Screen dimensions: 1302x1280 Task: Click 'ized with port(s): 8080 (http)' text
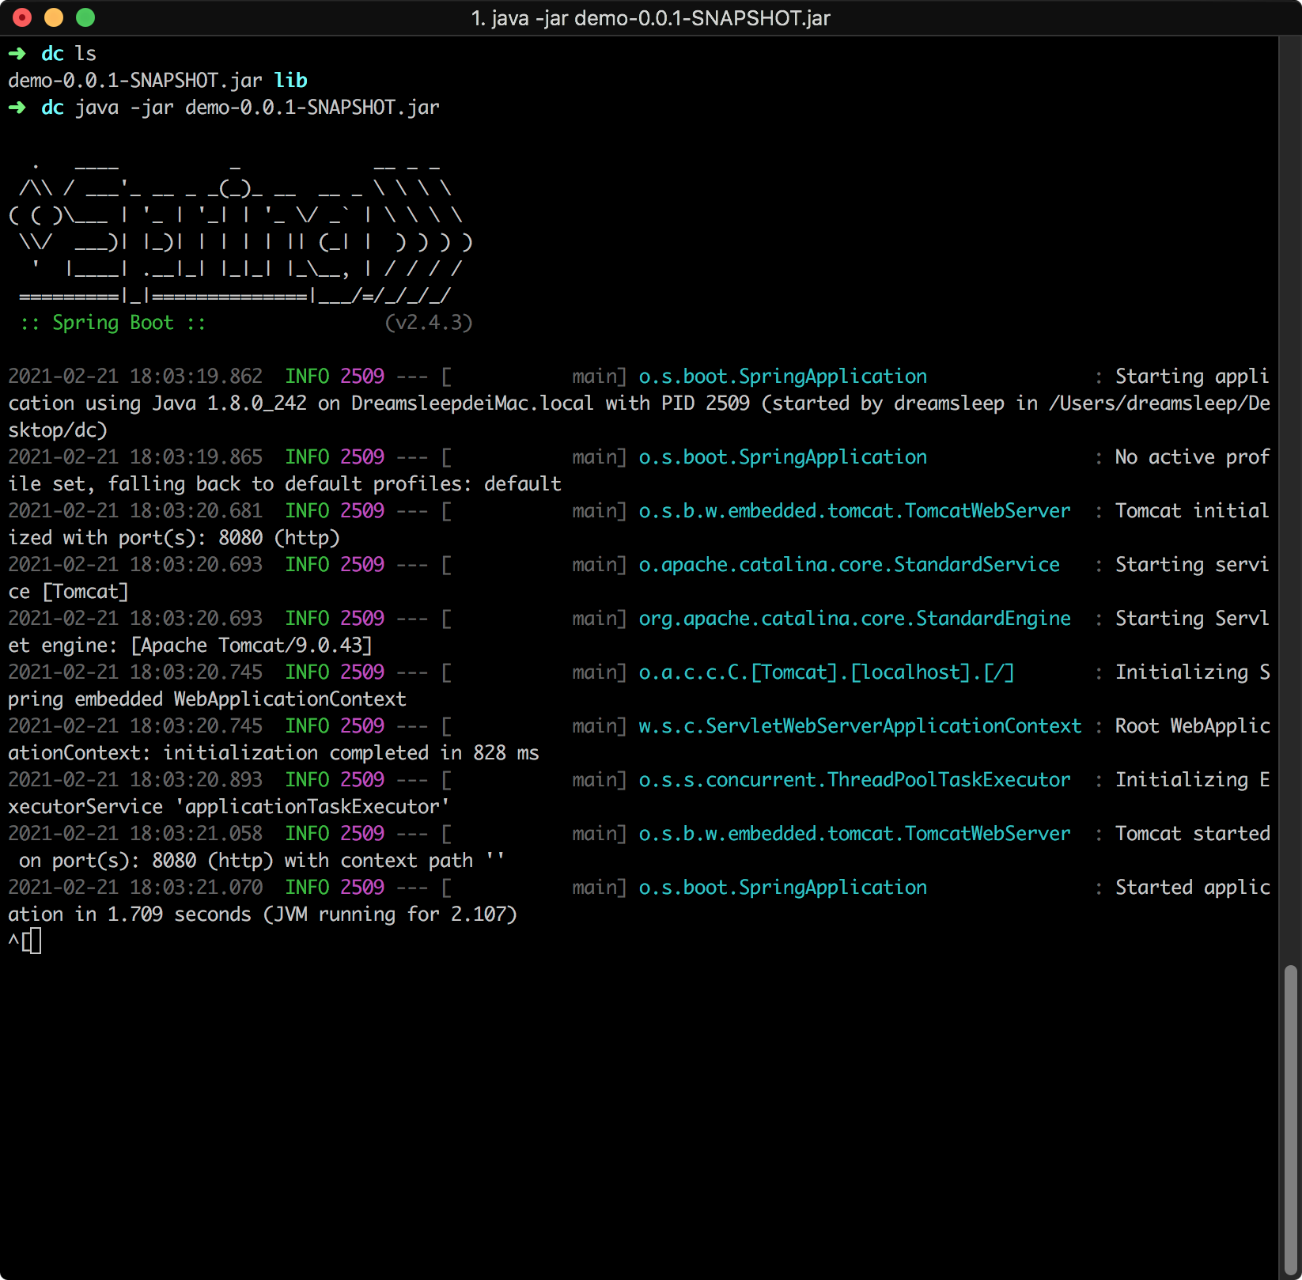click(x=174, y=538)
